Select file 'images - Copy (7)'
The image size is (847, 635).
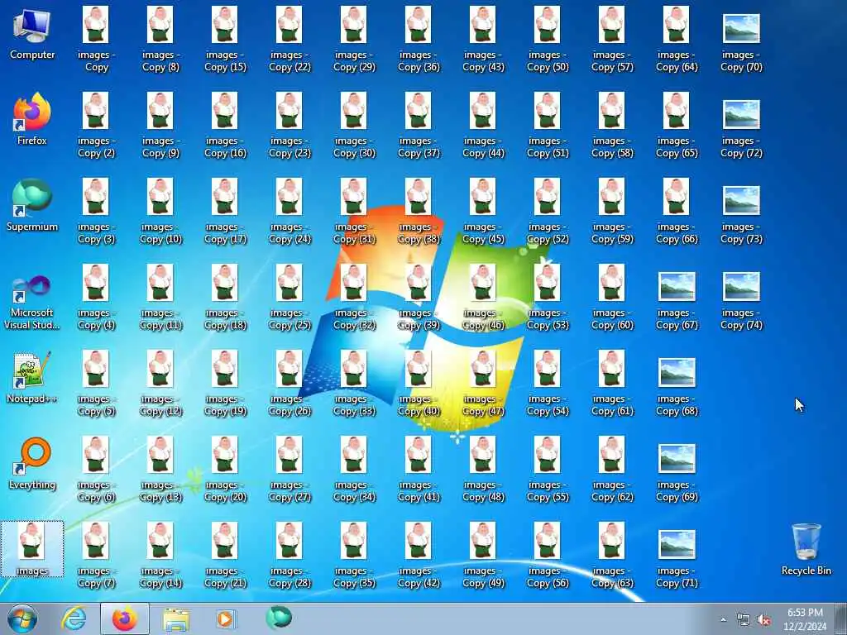[96, 556]
